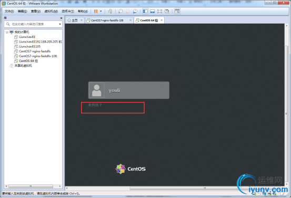The height and width of the screenshot is (198, 291).
Task: Click the magnifier icon in library search
Action: 8,24
